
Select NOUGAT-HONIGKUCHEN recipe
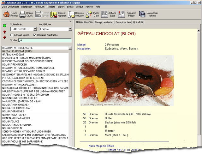35,105
